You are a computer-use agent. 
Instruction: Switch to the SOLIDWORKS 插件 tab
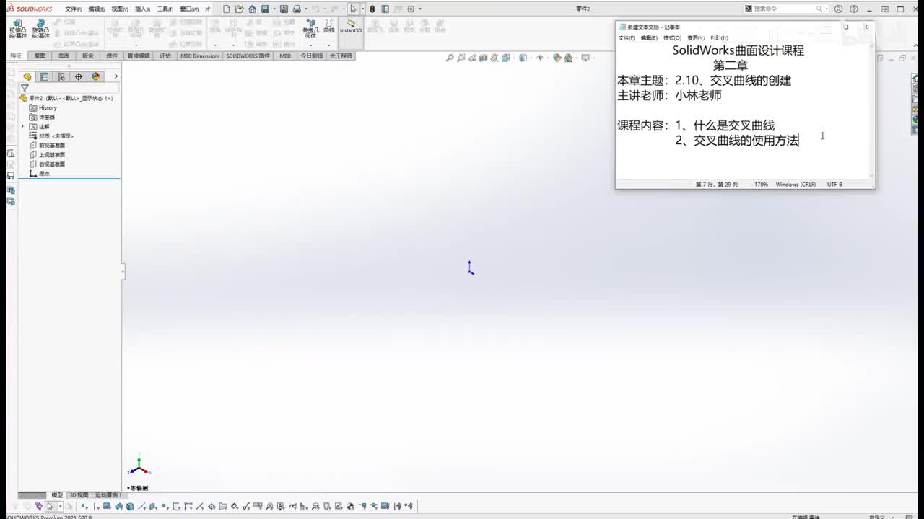248,56
